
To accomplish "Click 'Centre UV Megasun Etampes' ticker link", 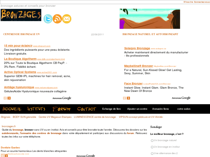I will pyautogui.click(x=55, y=117).
